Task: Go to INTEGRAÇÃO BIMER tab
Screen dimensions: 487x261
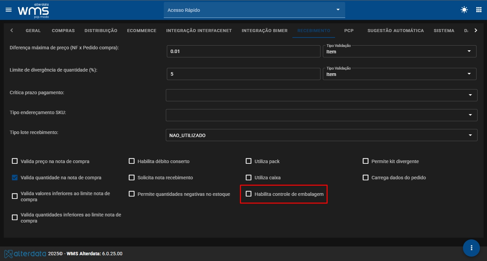Action: pyautogui.click(x=265, y=30)
